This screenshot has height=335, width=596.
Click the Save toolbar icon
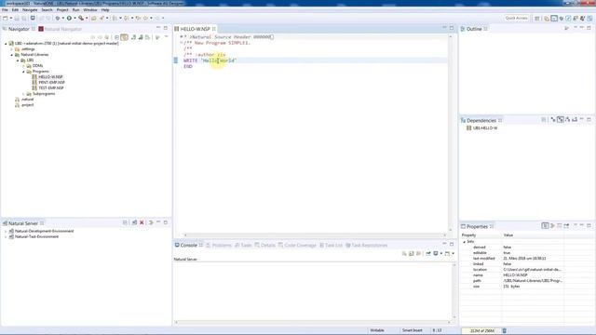(17, 19)
